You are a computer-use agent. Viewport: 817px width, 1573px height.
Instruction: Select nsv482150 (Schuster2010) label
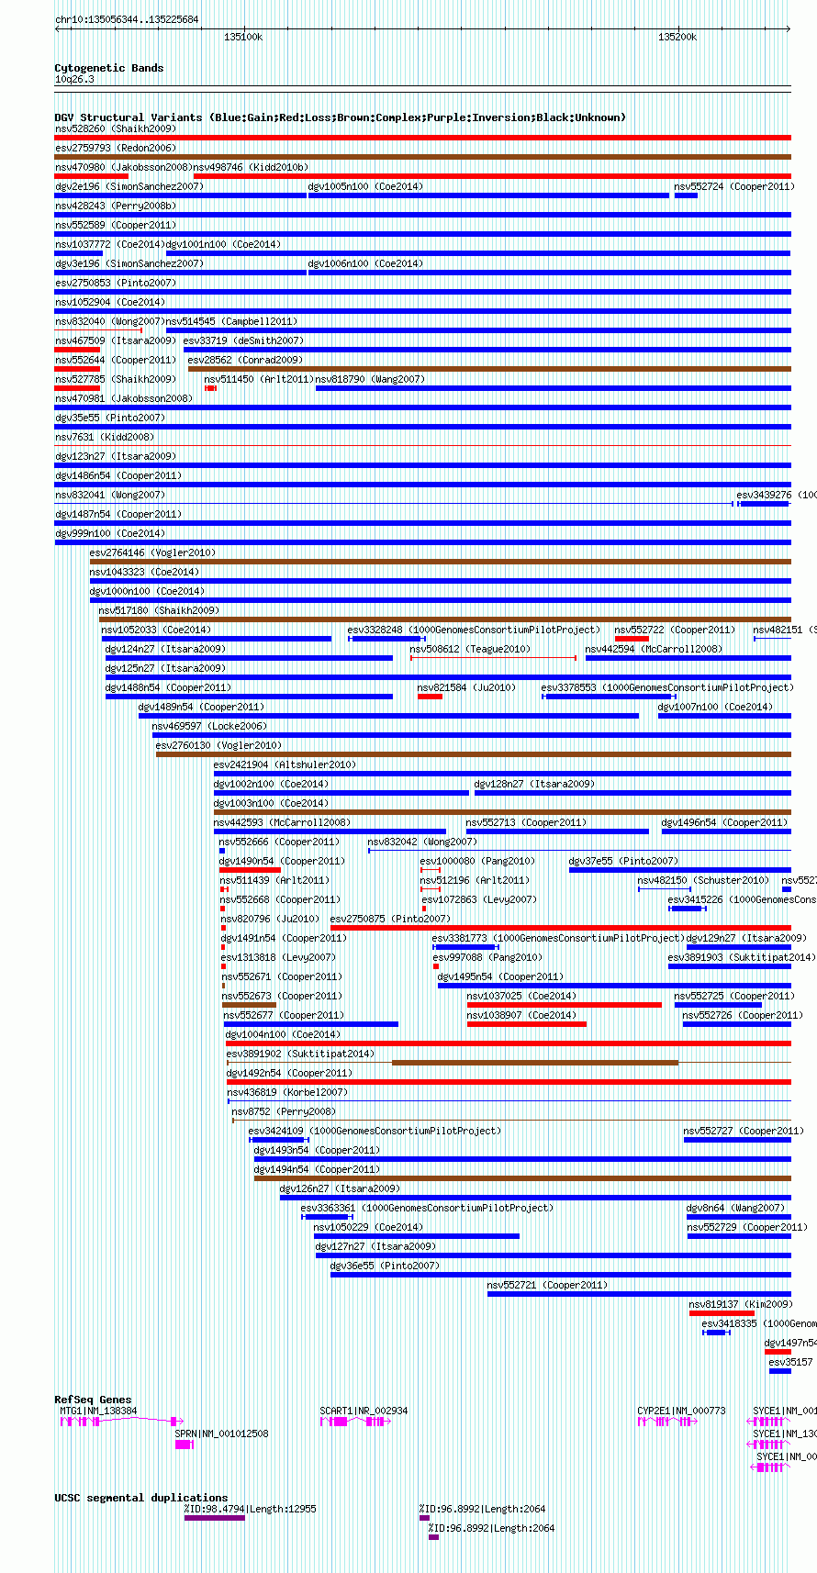[x=704, y=880]
